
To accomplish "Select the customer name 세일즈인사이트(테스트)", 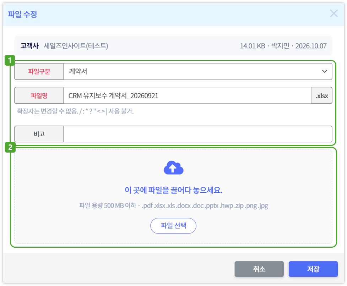I will 76,46.
